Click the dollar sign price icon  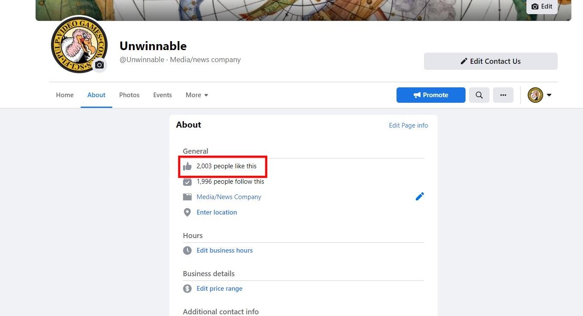[x=187, y=289]
